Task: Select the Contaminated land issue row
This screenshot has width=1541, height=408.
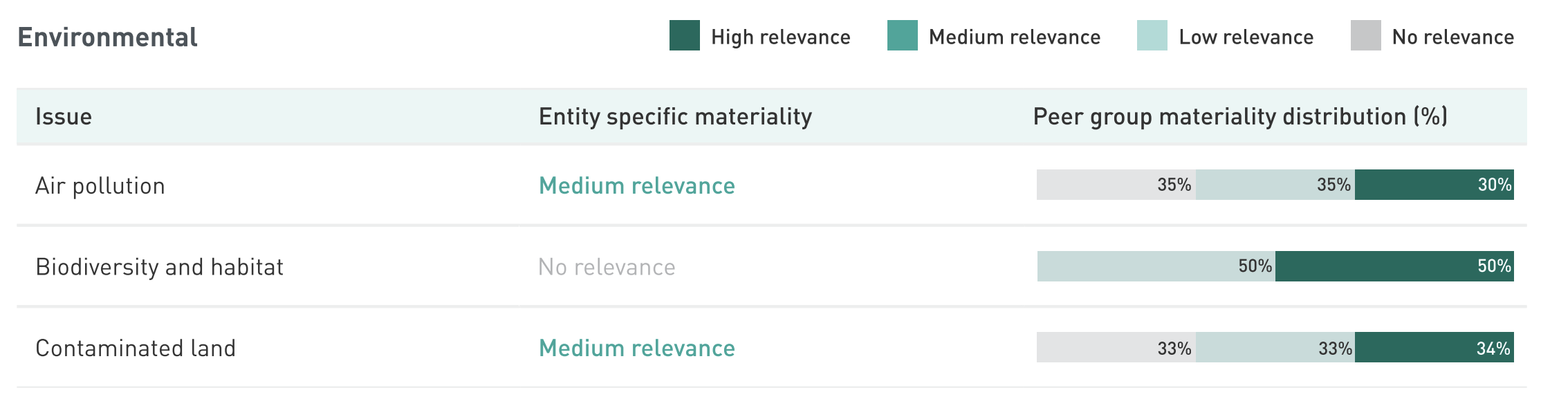Action: [x=136, y=348]
